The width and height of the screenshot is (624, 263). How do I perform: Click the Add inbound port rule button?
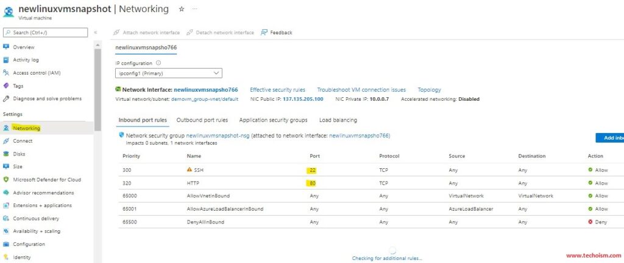click(609, 138)
